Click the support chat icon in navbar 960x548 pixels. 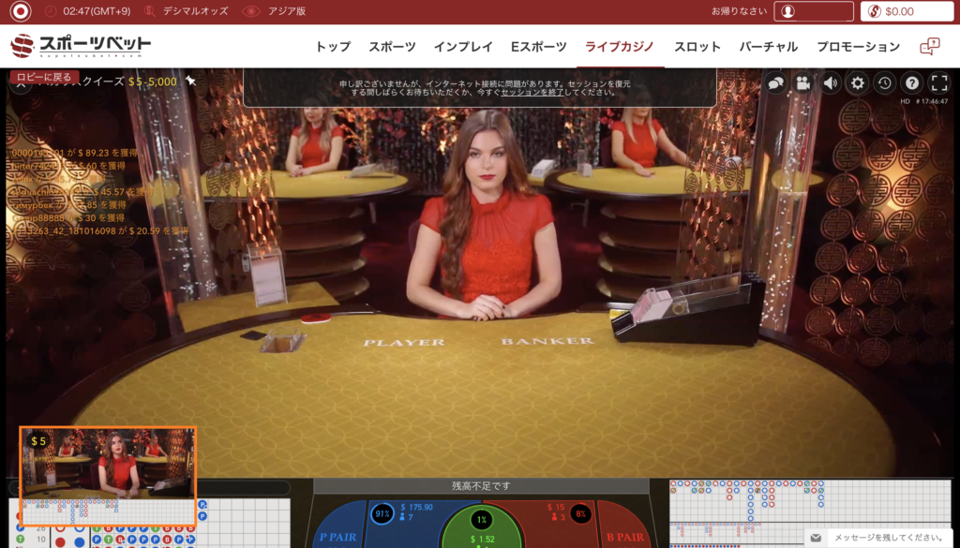[x=929, y=47]
